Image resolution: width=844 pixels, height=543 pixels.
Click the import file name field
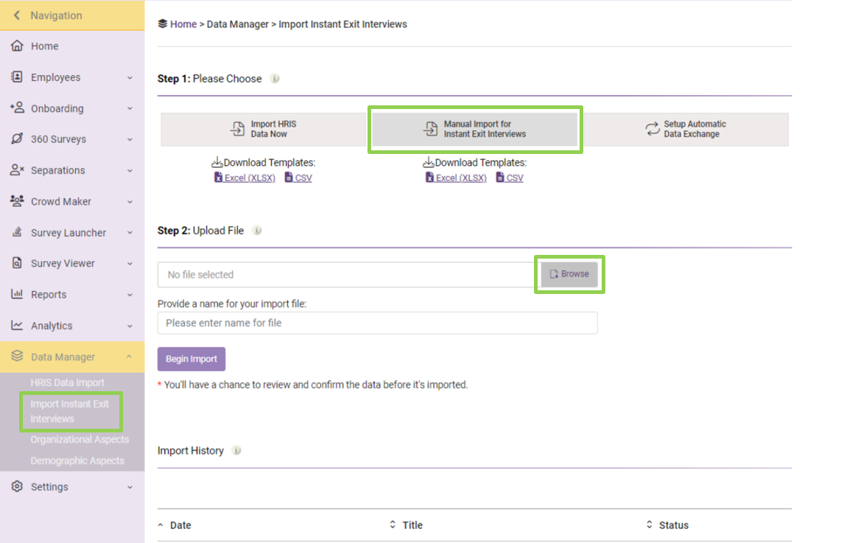coord(377,323)
